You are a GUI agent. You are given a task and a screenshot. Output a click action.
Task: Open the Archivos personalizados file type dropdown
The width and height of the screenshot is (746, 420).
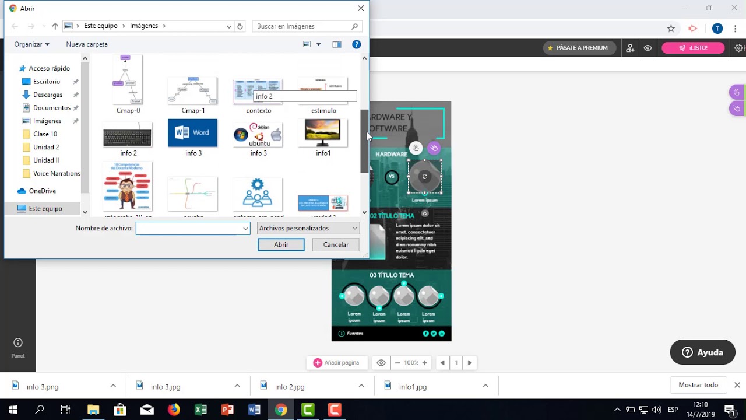coord(308,229)
